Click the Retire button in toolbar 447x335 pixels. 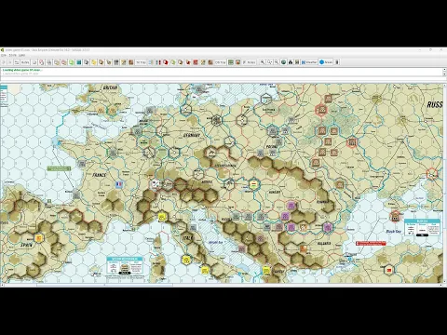coord(25,62)
